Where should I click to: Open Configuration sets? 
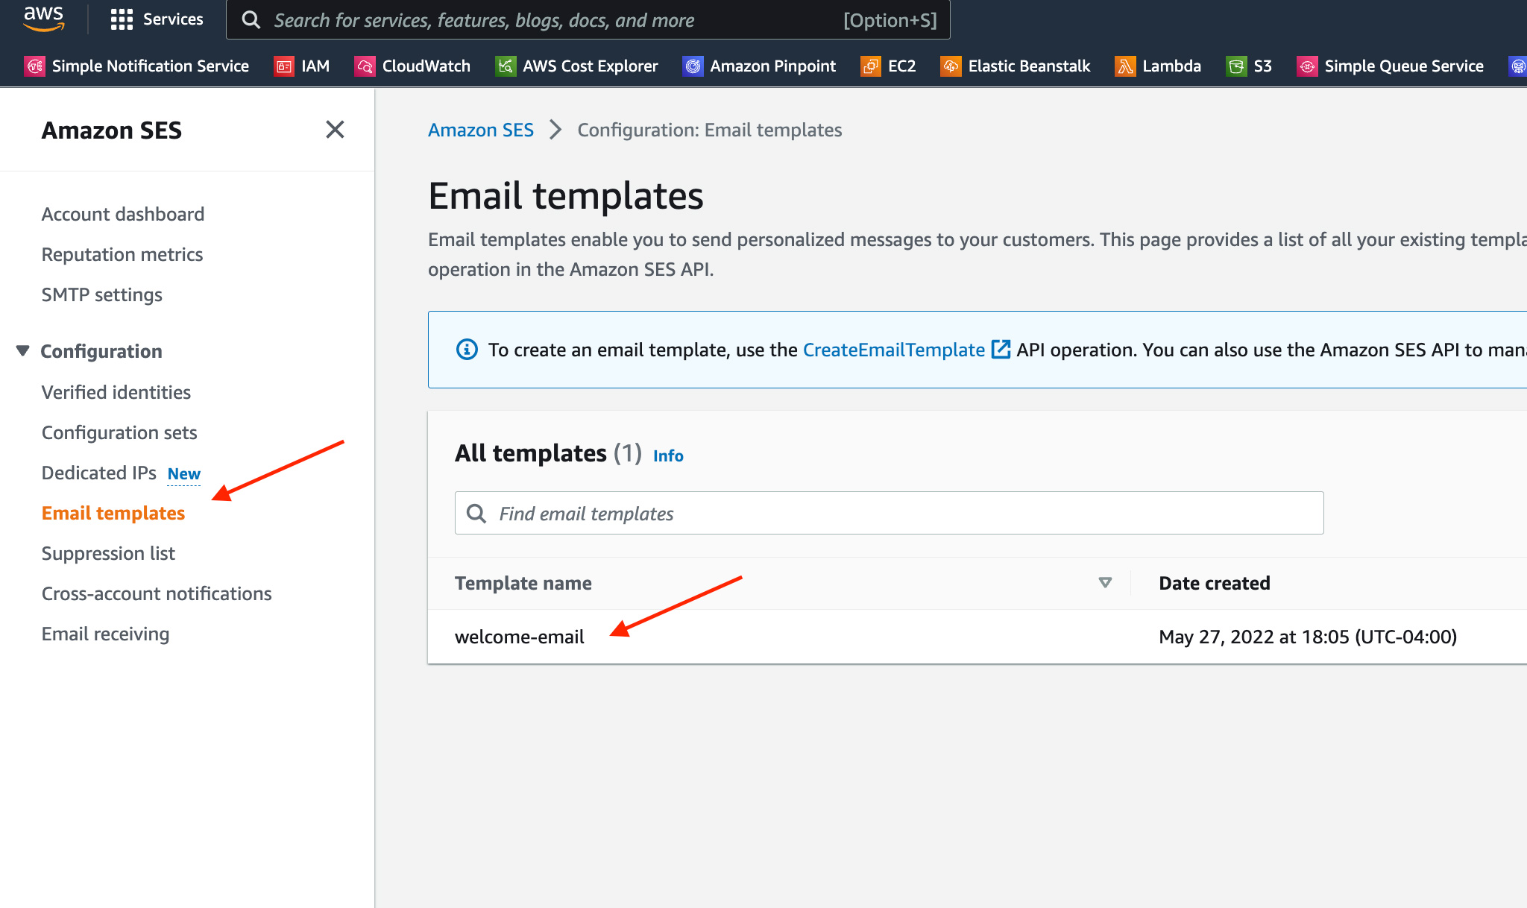(119, 432)
